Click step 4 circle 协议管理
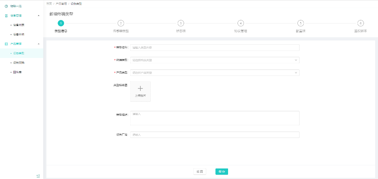The height and width of the screenshot is (179, 378). click(240, 23)
